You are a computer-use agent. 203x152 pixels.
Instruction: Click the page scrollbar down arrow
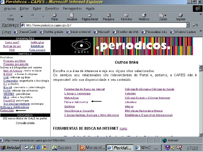[201, 135]
